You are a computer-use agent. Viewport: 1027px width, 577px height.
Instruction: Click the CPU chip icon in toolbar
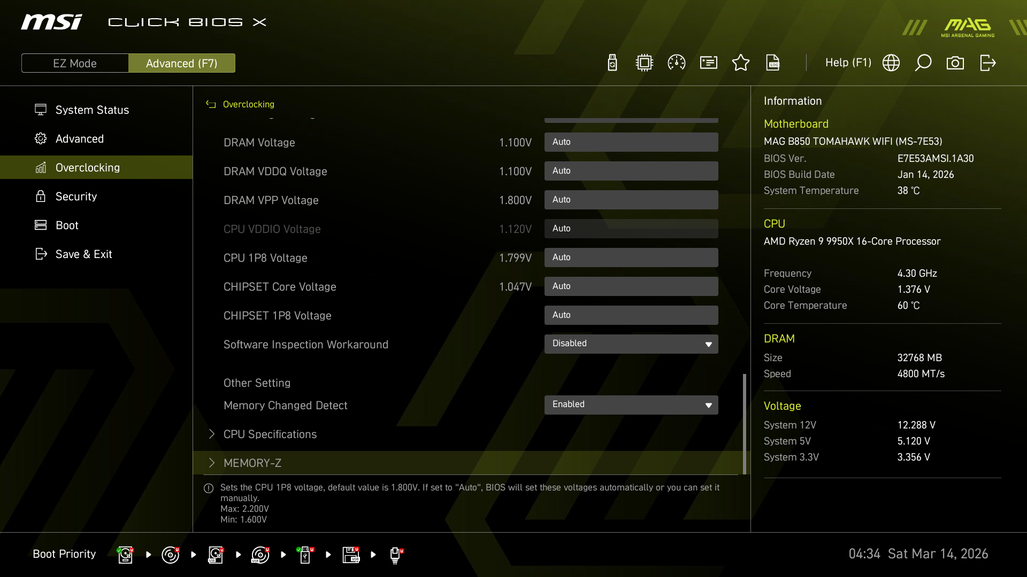[x=645, y=63]
